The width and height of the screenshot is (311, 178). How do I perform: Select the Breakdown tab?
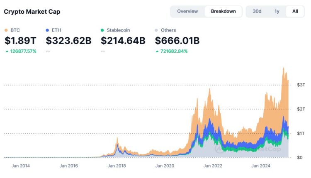click(223, 11)
